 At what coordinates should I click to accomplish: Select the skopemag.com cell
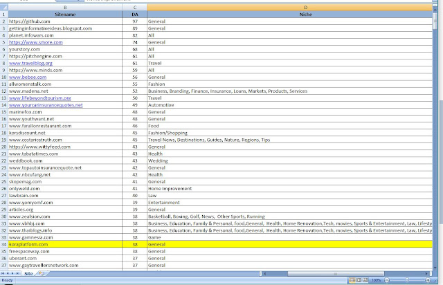point(65,181)
